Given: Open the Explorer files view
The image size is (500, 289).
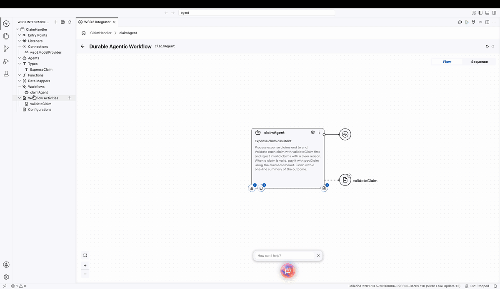Looking at the screenshot, I should [x=6, y=36].
